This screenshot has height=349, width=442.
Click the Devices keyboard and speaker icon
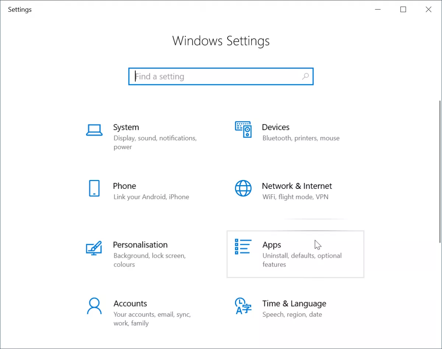click(243, 129)
